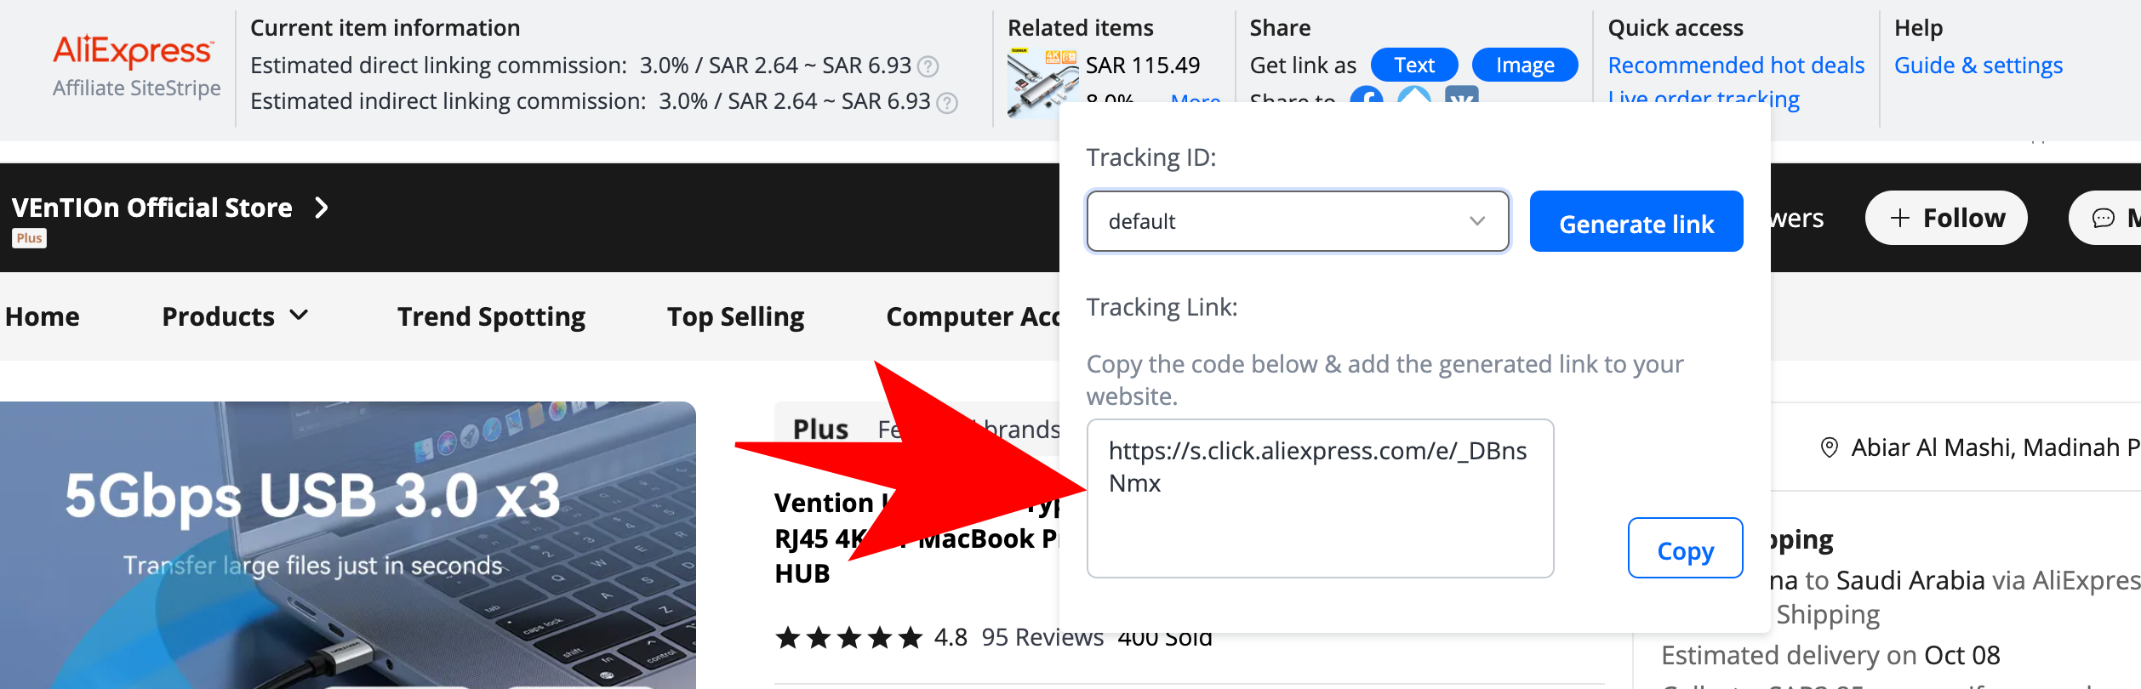Go to Top Selling tab
This screenshot has width=2141, height=689.
click(x=735, y=316)
